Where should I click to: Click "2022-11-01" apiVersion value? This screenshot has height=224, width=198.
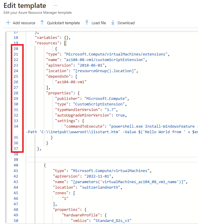point(98,176)
